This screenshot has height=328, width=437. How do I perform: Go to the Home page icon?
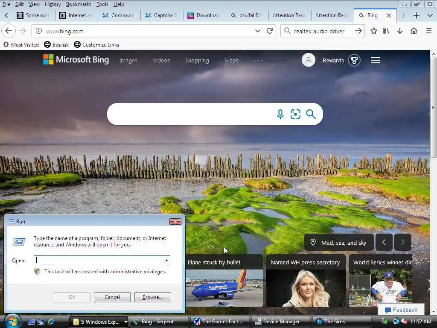click(414, 31)
